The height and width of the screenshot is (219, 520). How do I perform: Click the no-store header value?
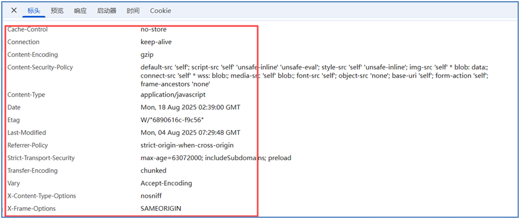coord(154,30)
